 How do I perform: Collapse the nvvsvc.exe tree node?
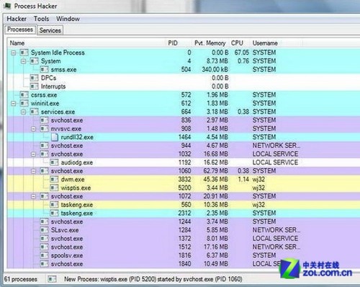pyautogui.click(x=34, y=129)
